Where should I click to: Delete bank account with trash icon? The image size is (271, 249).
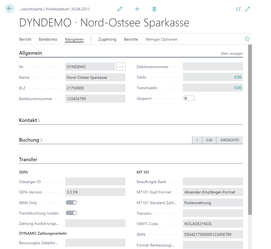[154, 9]
